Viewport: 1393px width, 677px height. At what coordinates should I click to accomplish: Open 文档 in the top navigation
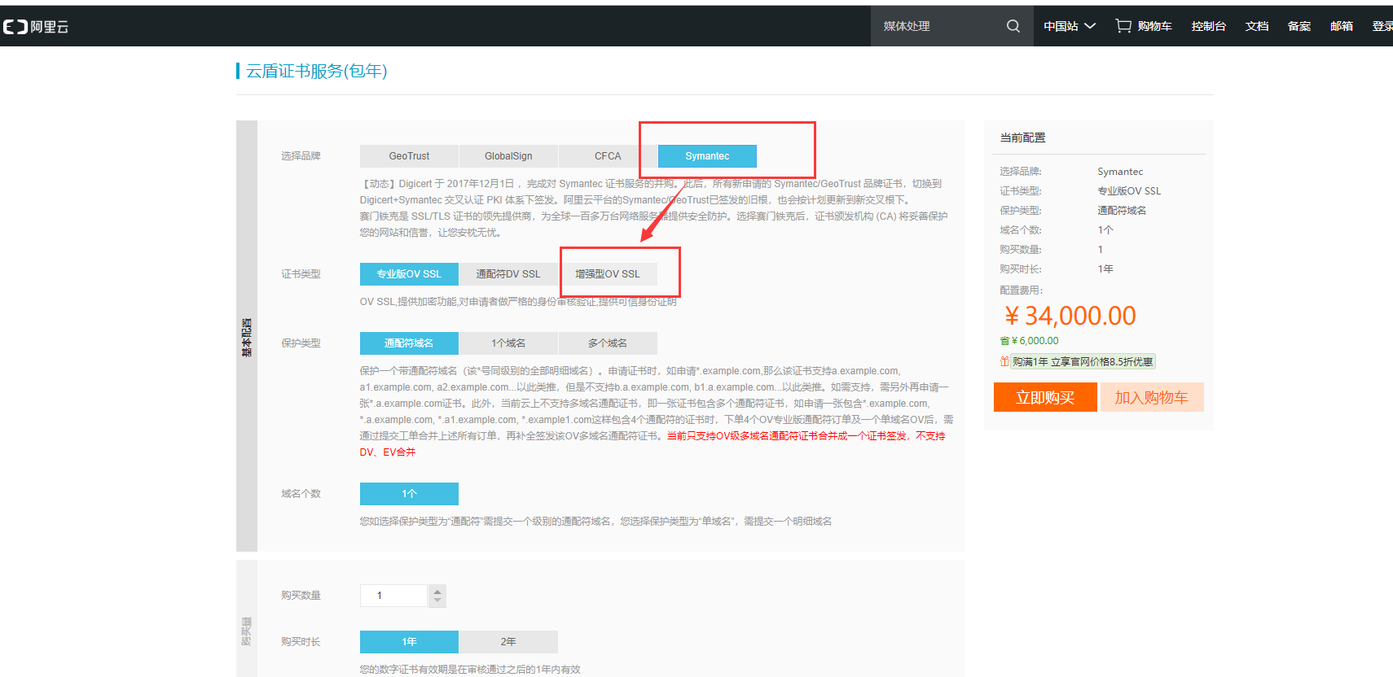[x=1256, y=26]
